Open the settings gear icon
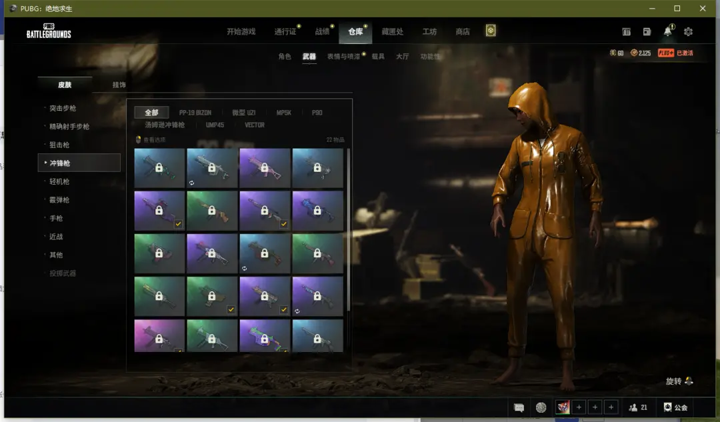Screen dimensions: 720x422 [688, 32]
